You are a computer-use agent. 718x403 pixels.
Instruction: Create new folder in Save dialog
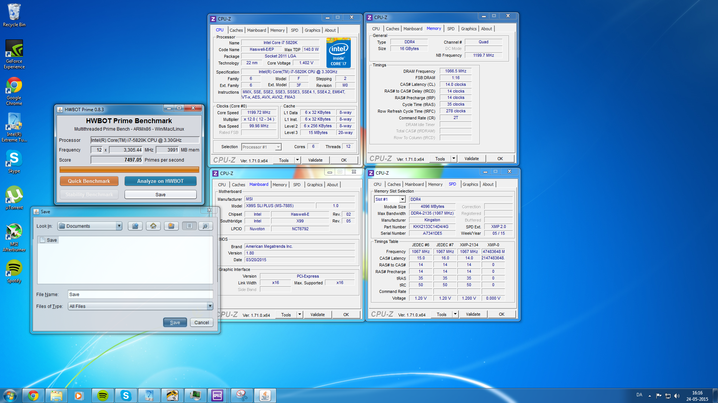[x=171, y=226]
